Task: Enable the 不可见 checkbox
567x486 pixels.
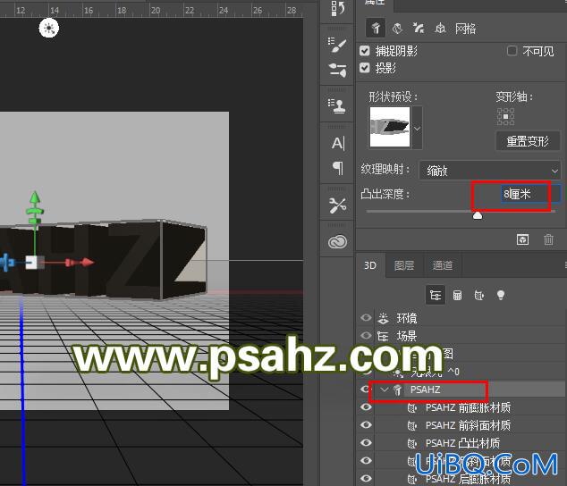Action: (x=512, y=51)
